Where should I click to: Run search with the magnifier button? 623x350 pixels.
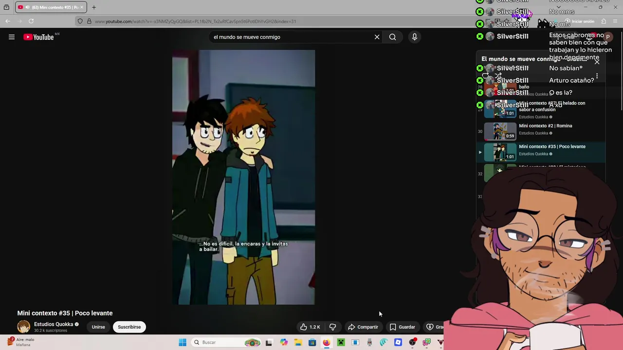pyautogui.click(x=392, y=37)
